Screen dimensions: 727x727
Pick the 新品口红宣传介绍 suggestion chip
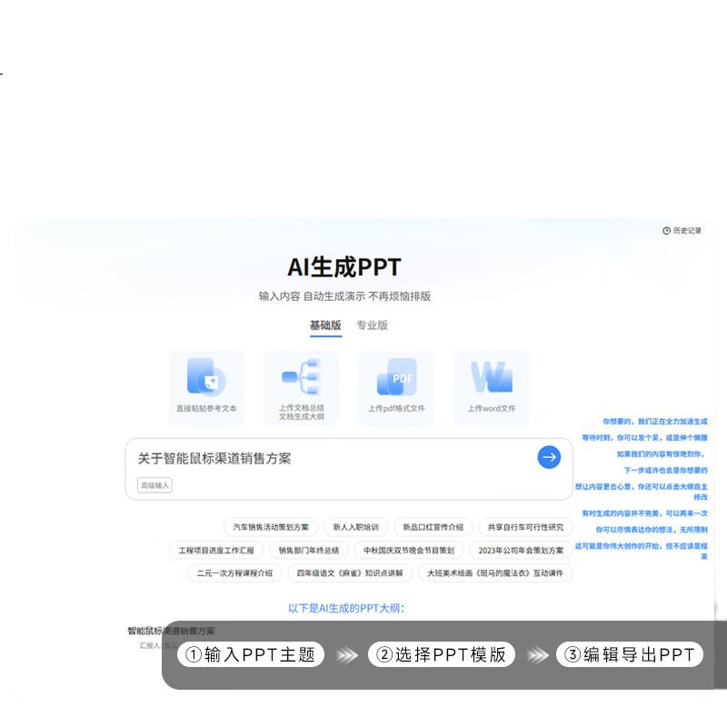433,527
